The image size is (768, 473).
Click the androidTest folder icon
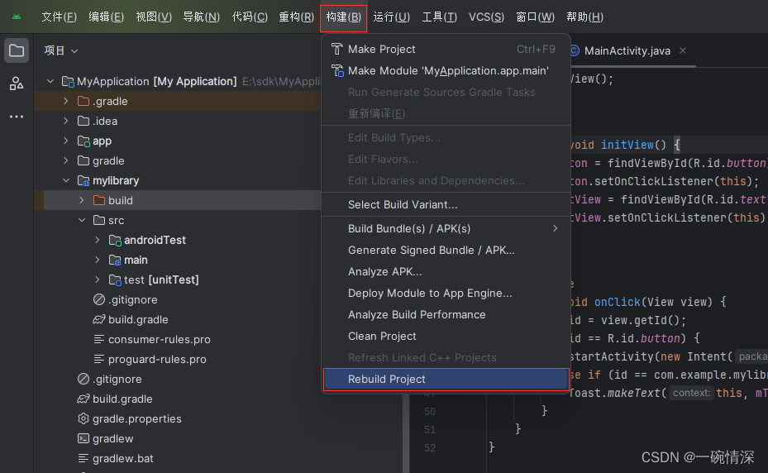coord(115,240)
